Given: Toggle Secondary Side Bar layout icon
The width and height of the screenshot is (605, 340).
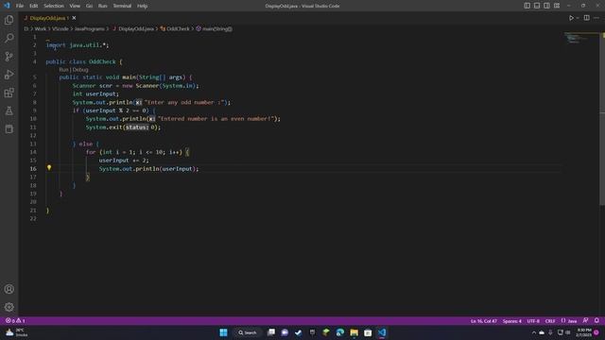Looking at the screenshot, I should [546, 6].
